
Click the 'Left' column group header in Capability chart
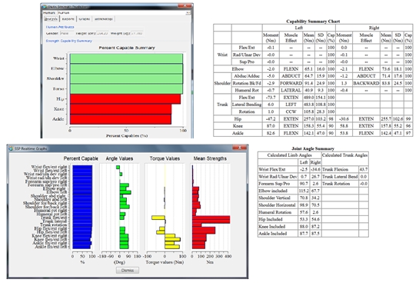[299, 28]
